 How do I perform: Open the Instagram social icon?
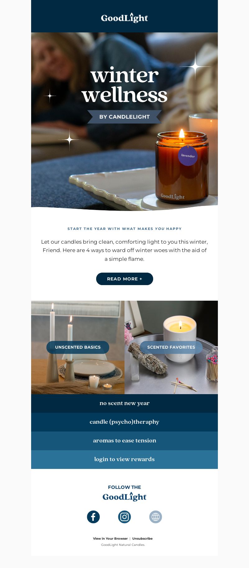pyautogui.click(x=125, y=517)
